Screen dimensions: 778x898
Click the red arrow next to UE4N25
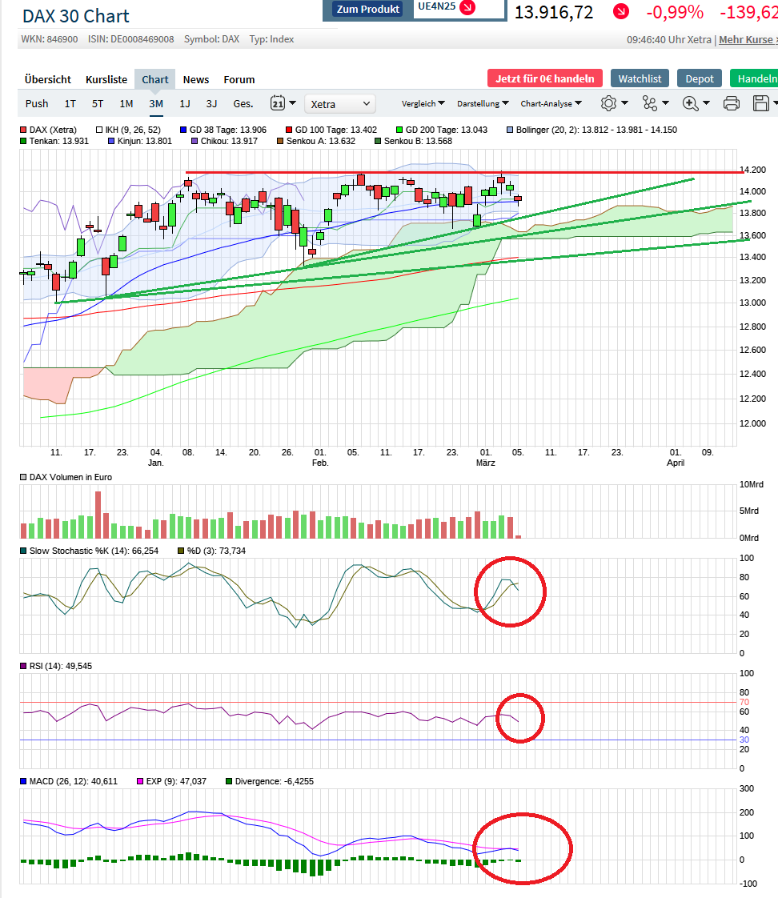(467, 8)
